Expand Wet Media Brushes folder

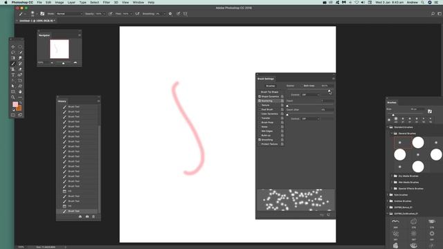point(392,182)
